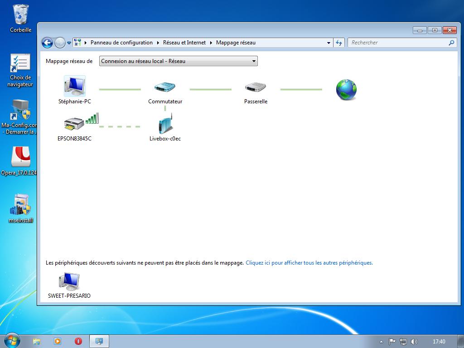Expand arrow after Panneau de configuration
This screenshot has height=348, width=464.
[158, 43]
